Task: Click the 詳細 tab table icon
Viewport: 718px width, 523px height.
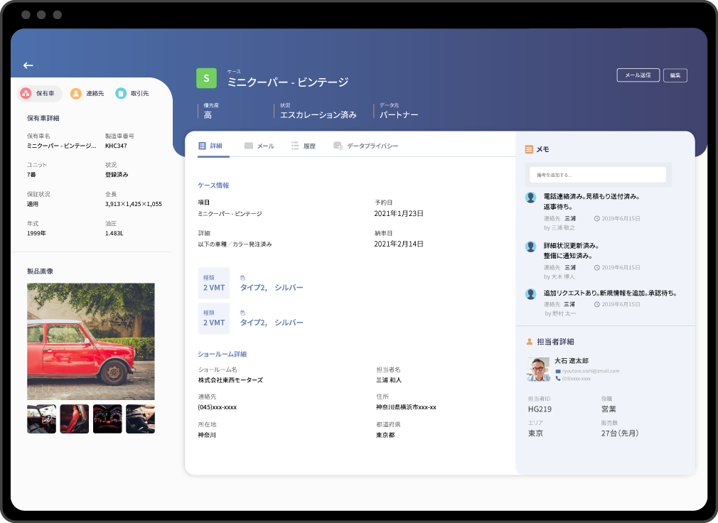Action: coord(203,146)
